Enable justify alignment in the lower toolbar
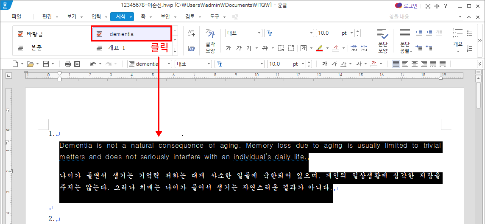The height and width of the screenshot is (224, 485). pyautogui.click(x=396, y=64)
